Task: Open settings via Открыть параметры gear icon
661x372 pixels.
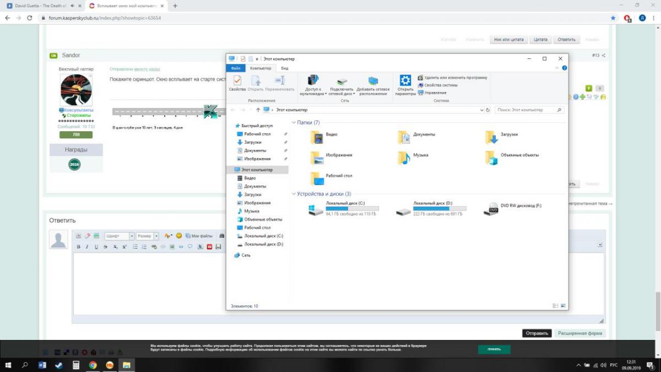Action: (x=405, y=83)
